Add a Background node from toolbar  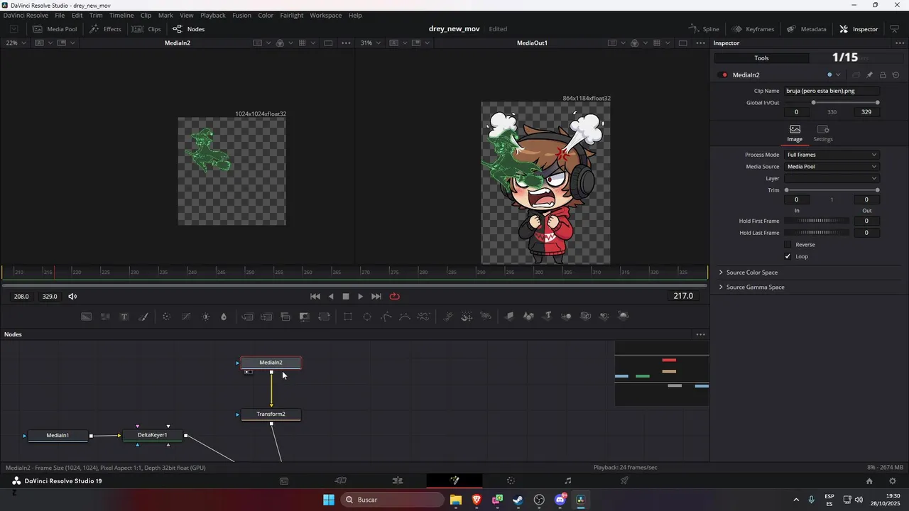pos(86,317)
